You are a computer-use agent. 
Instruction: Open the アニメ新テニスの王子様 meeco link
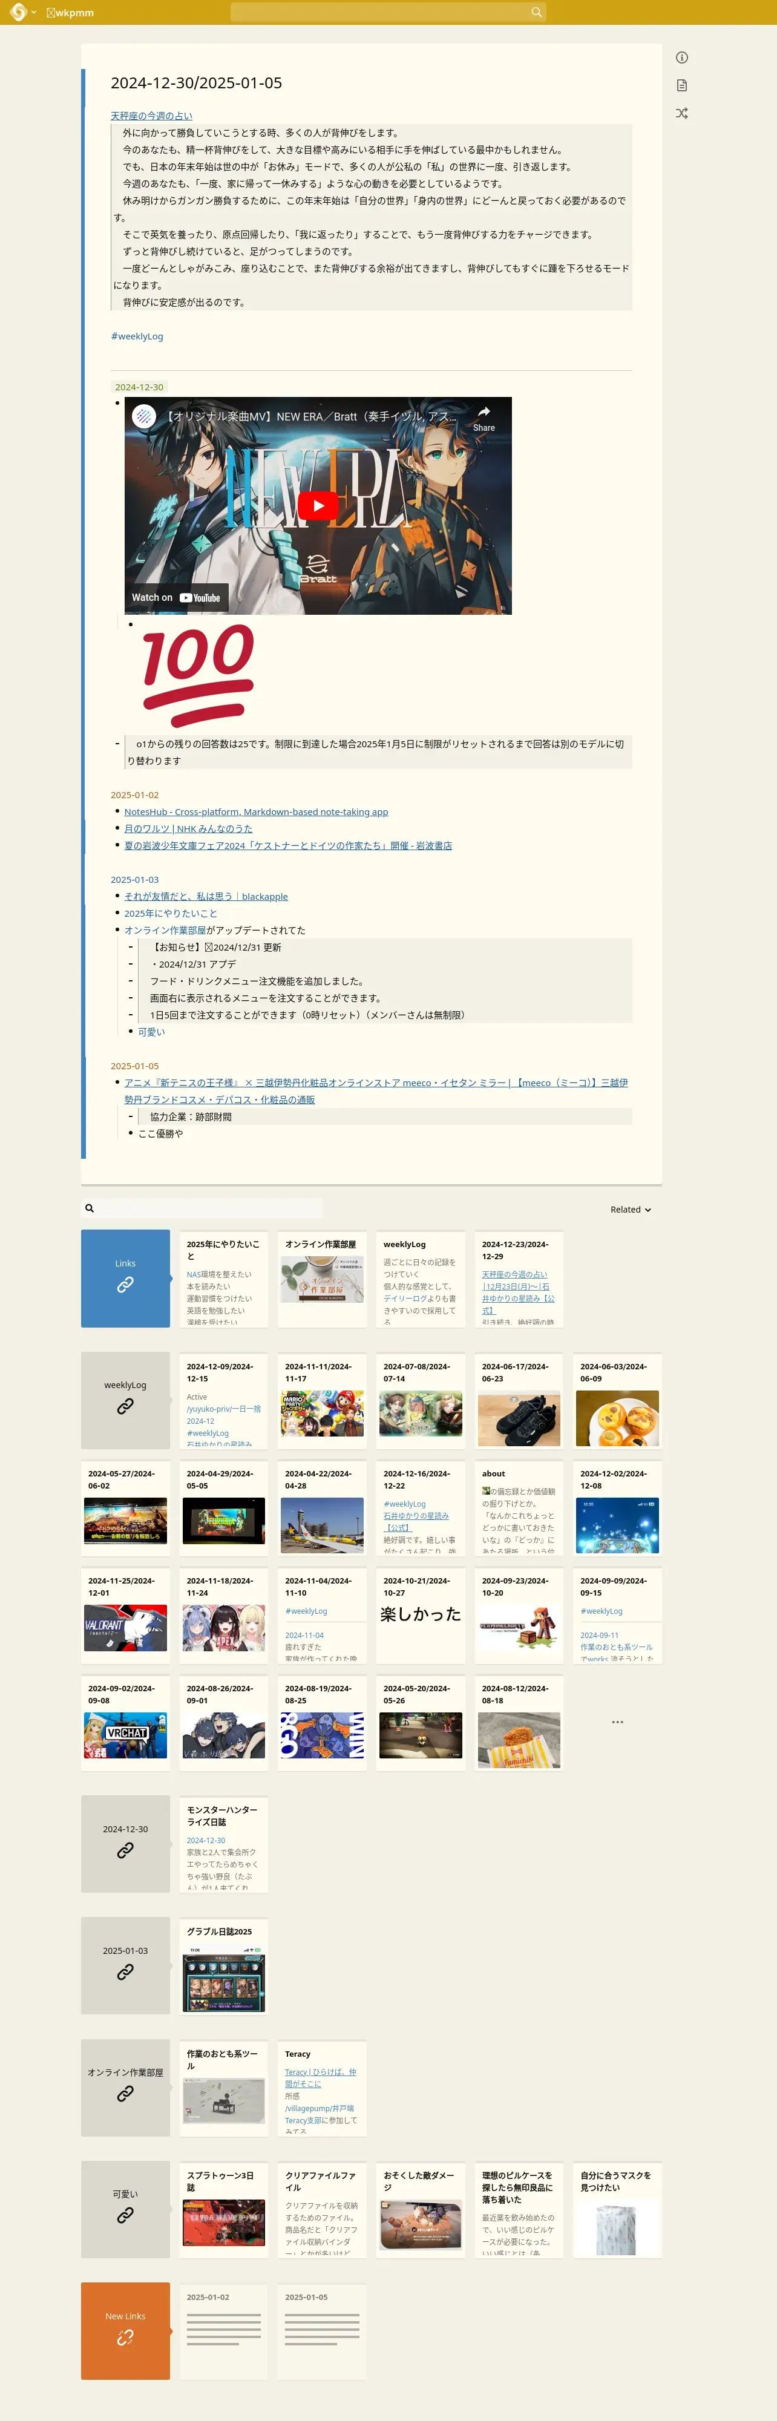pyautogui.click(x=376, y=1091)
